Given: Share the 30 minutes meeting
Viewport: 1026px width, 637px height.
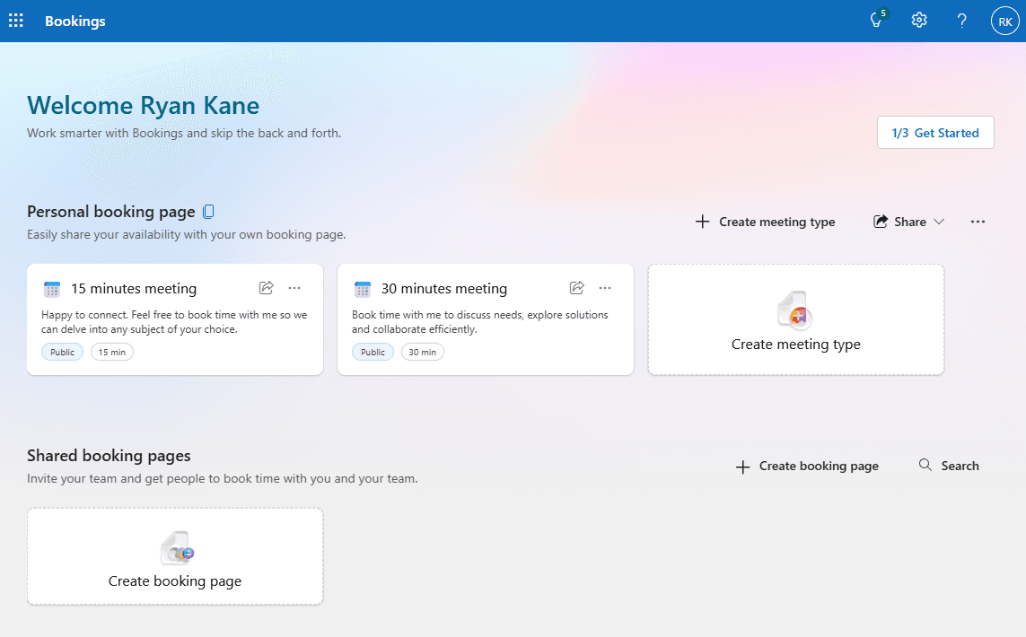Looking at the screenshot, I should click(x=576, y=288).
